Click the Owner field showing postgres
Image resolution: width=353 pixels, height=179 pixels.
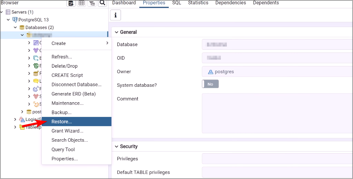coord(277,72)
